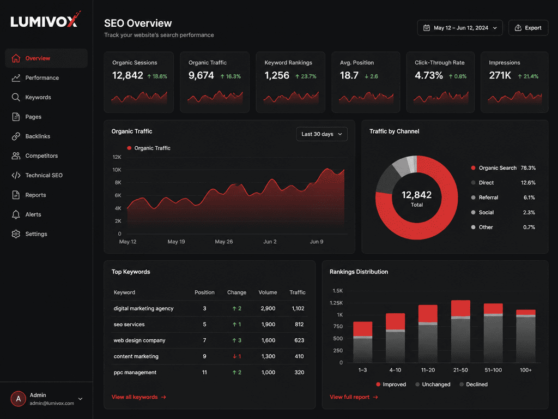Click the Overview home icon

(16, 58)
